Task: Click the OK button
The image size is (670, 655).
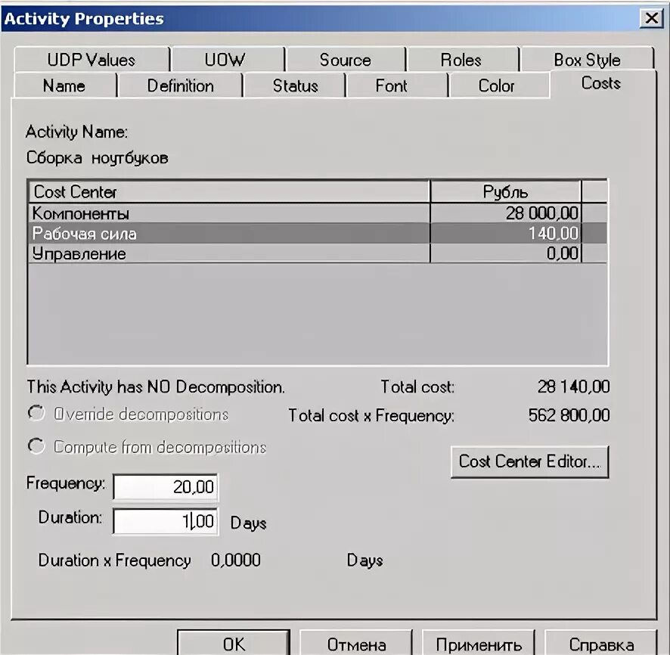Action: point(233,642)
